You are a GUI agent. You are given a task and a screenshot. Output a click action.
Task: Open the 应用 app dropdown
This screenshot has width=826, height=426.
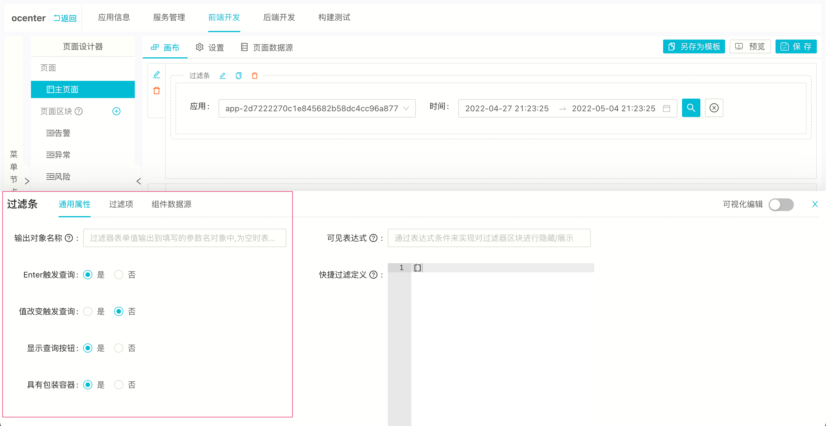click(317, 108)
